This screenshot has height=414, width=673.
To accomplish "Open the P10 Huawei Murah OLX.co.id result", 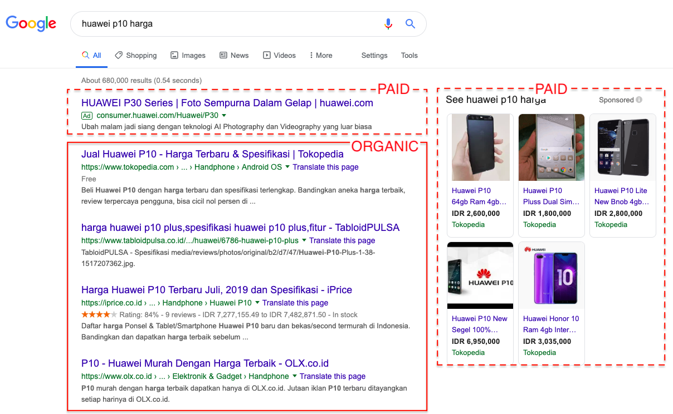I will coord(205,363).
